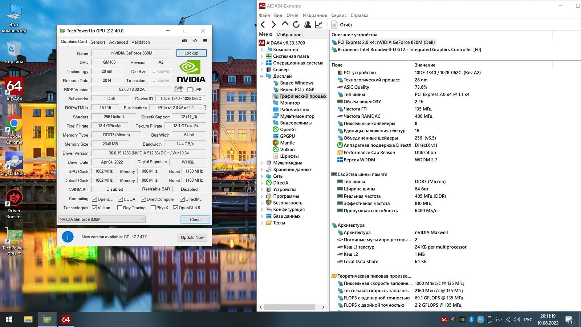Expand the Операционная система tree node
This screenshot has height=327, width=581.
262,63
